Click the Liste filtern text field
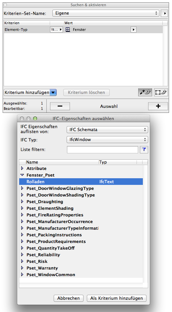The image size is (172, 312). 102,150
